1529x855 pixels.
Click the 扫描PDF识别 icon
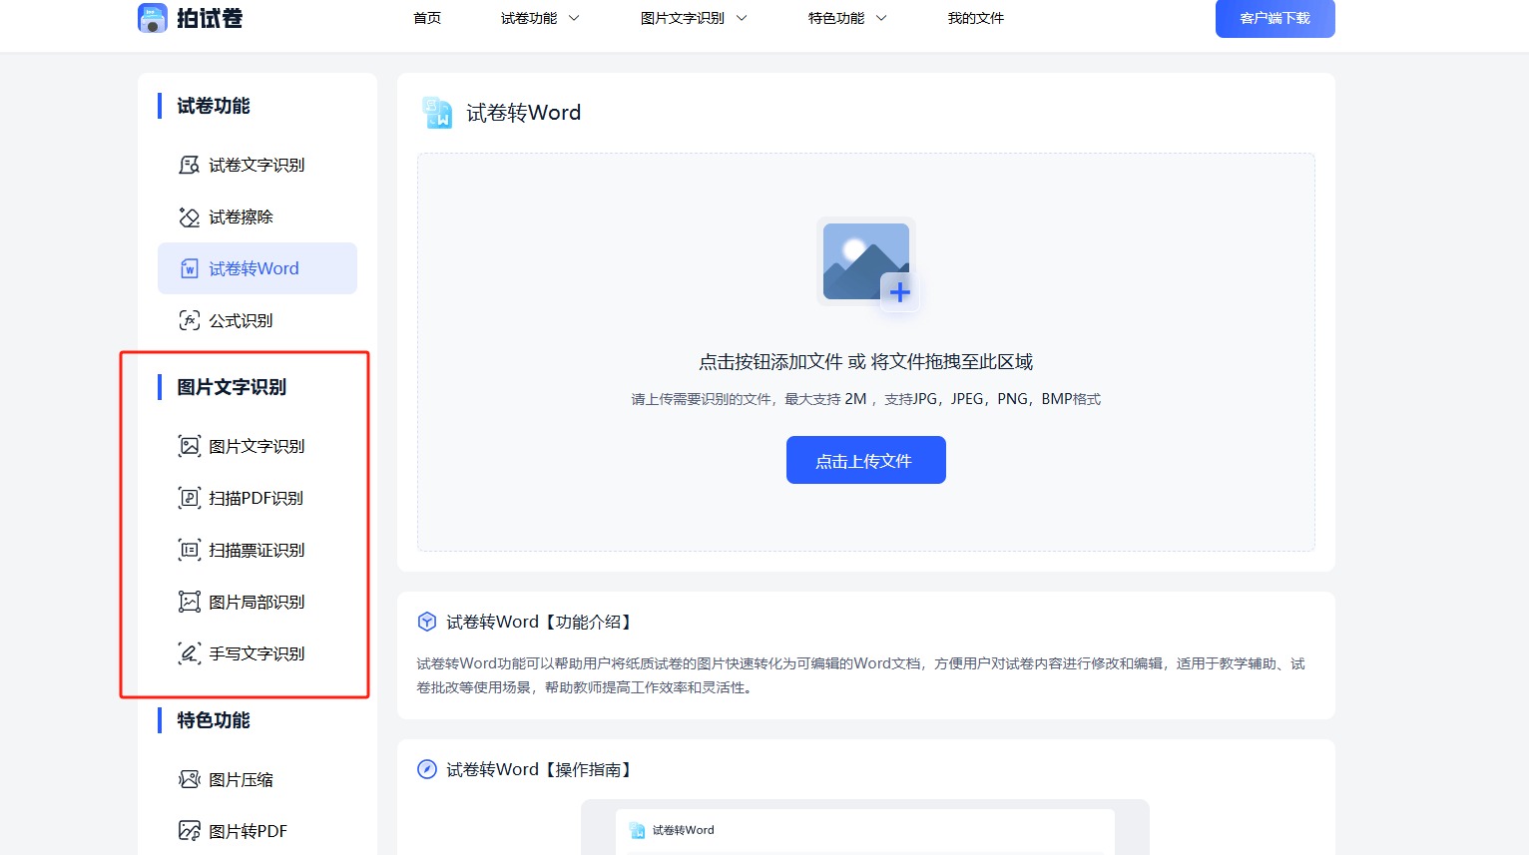pyautogui.click(x=189, y=498)
